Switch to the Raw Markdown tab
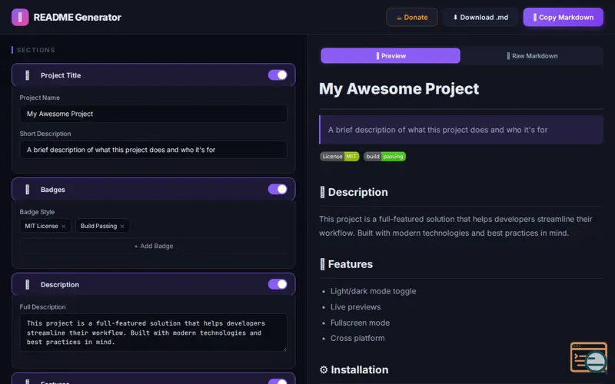Image resolution: width=615 pixels, height=384 pixels. [532, 55]
